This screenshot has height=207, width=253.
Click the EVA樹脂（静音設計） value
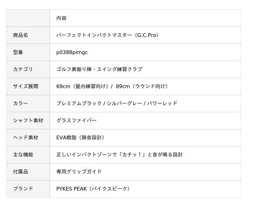click(81, 138)
